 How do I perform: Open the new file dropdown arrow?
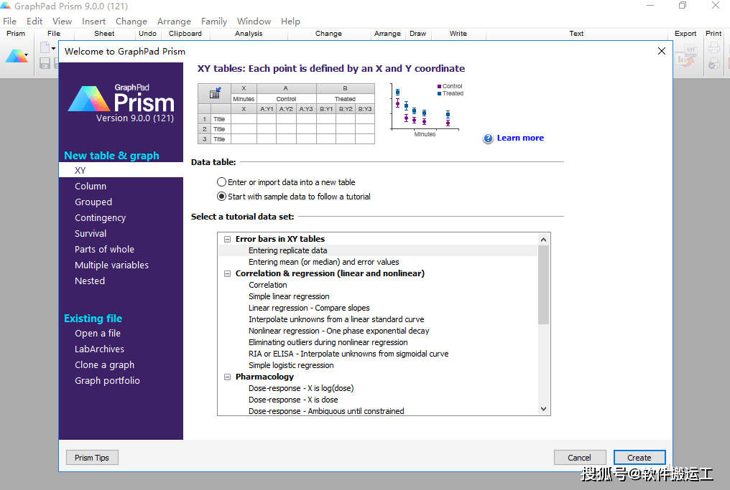54,48
